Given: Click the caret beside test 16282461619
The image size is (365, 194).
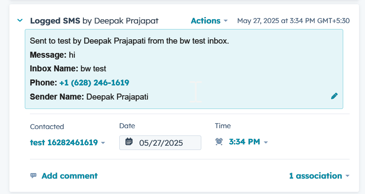Looking at the screenshot, I should click(x=103, y=143).
